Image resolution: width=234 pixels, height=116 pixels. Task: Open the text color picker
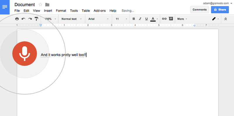(x=154, y=19)
